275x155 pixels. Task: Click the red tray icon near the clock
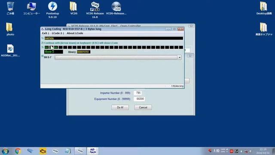[x=232, y=151]
